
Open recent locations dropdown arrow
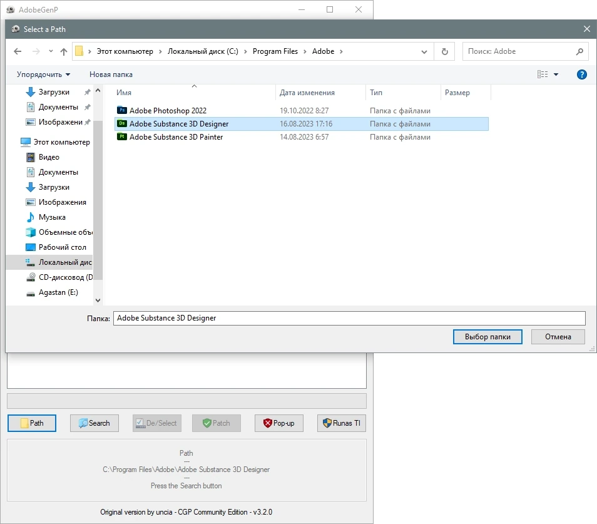(x=51, y=51)
